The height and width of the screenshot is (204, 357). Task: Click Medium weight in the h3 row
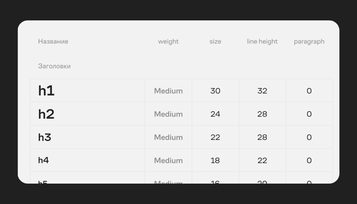click(168, 137)
